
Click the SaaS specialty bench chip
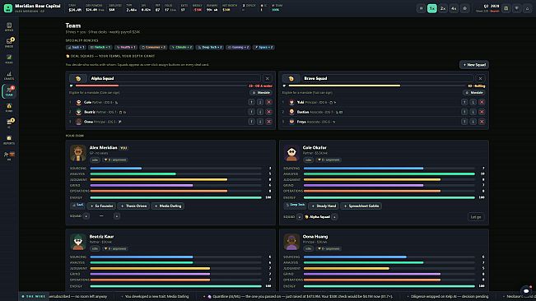[76, 48]
